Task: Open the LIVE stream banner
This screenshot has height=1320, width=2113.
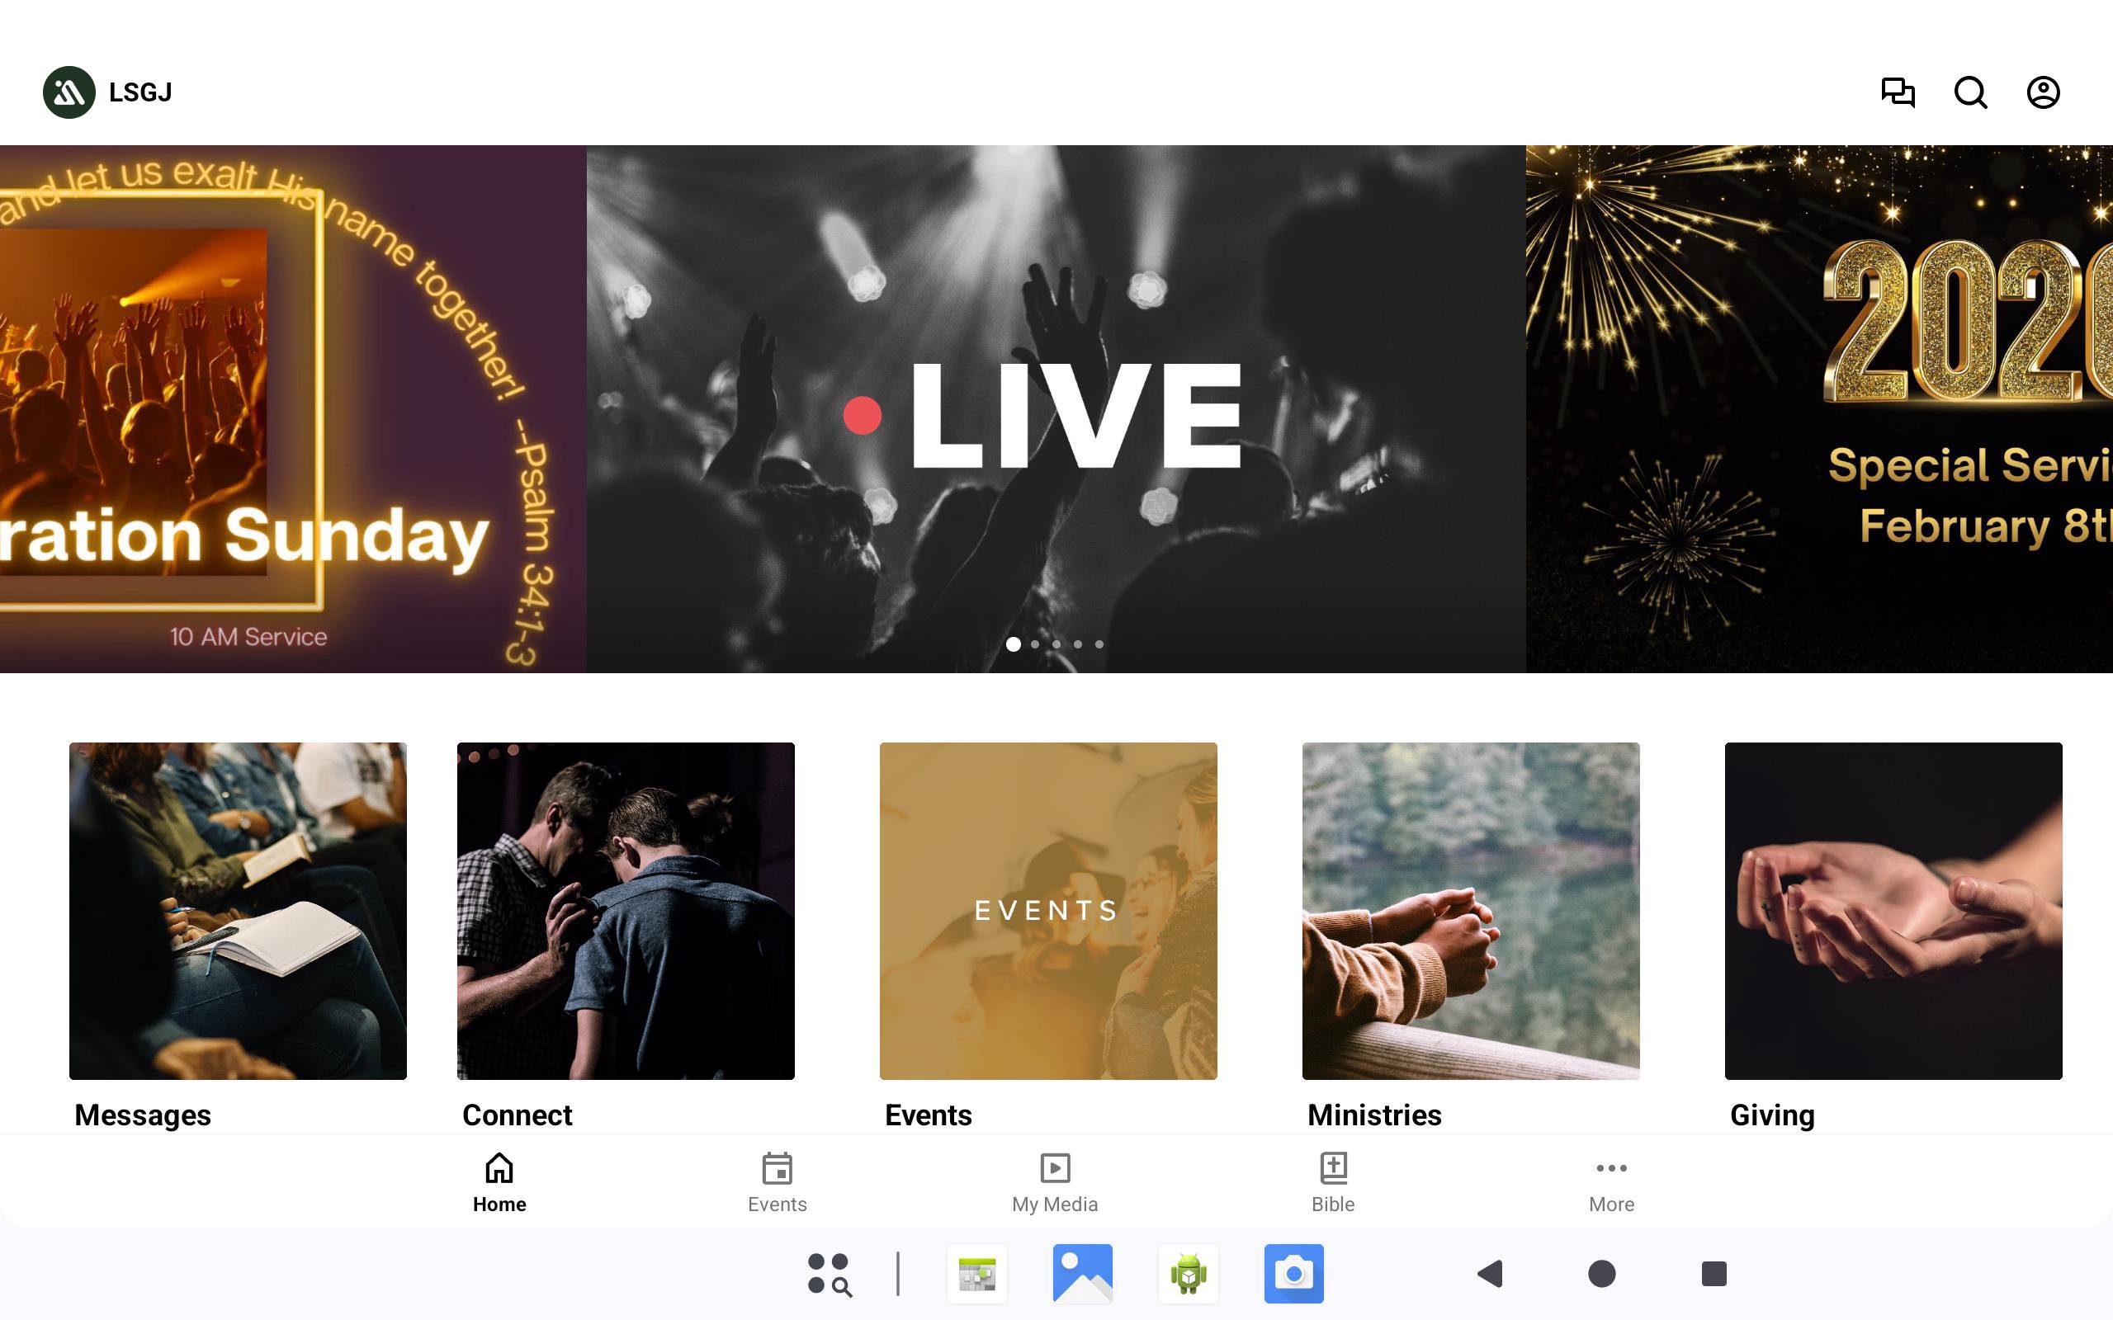Action: pyautogui.click(x=1056, y=408)
